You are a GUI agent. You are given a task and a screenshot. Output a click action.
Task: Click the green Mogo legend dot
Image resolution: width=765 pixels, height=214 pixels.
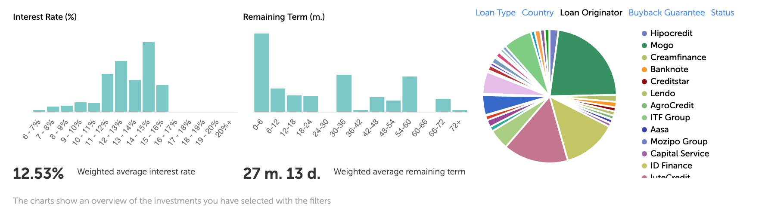[644, 46]
